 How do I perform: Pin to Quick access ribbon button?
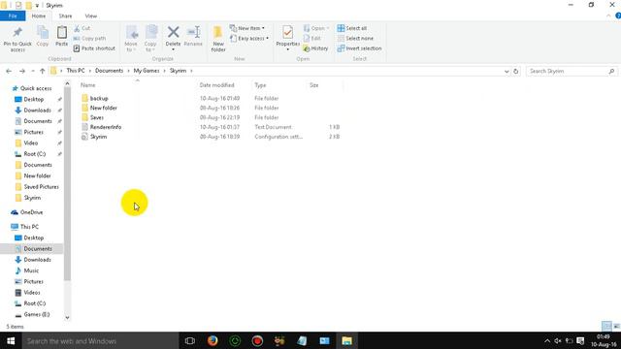pyautogui.click(x=17, y=39)
